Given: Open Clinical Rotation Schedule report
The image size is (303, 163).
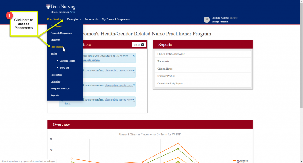Looking at the screenshot, I should 203,54.
